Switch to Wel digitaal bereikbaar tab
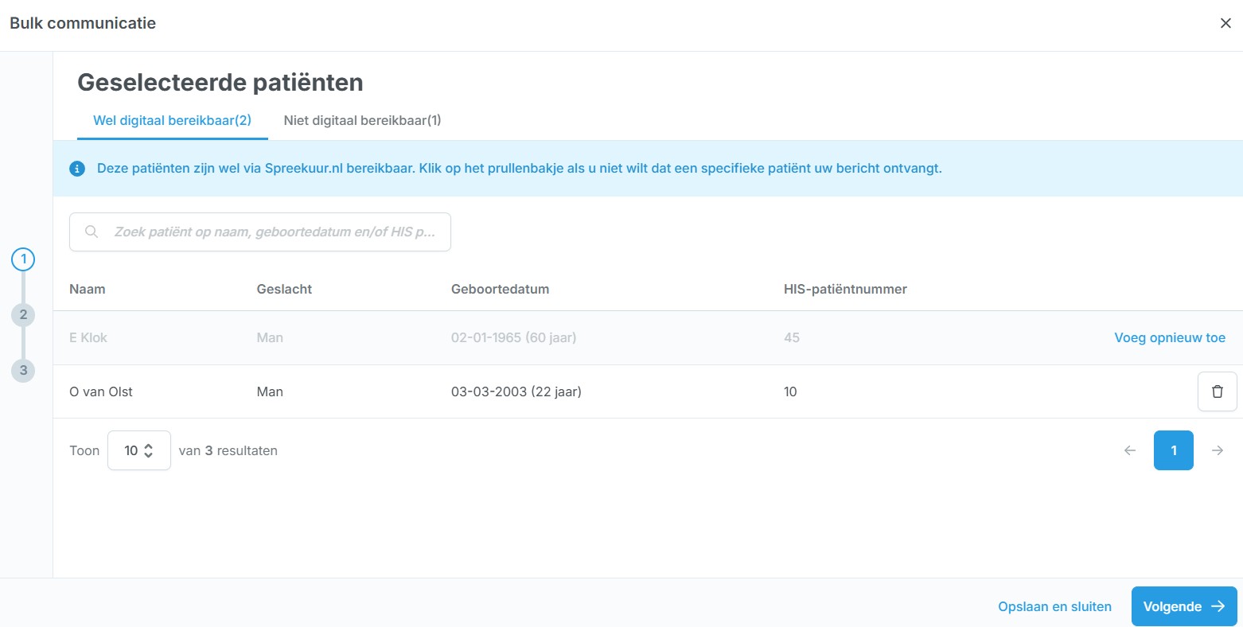This screenshot has width=1243, height=627. point(172,121)
